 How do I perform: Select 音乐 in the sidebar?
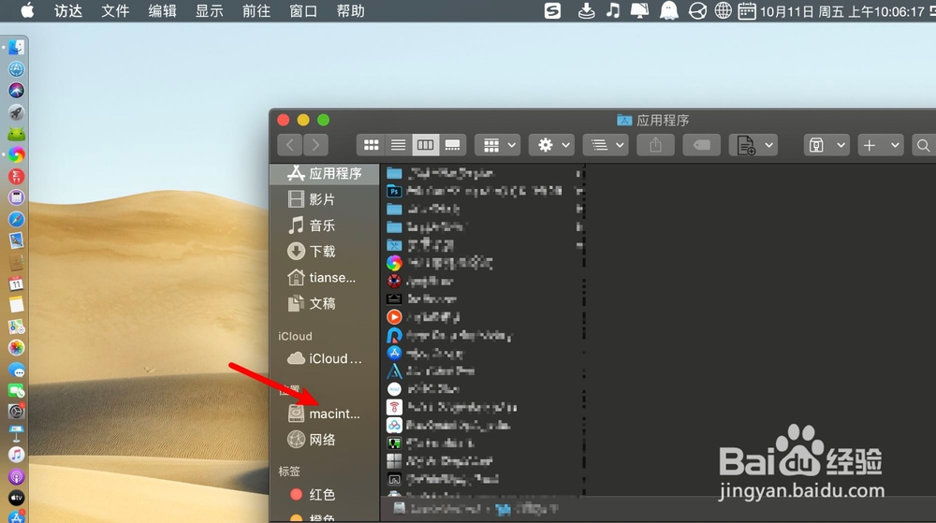325,225
